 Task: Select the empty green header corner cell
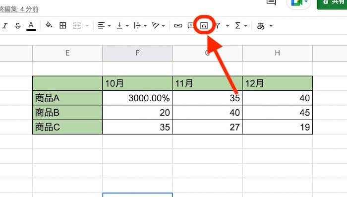tap(67, 83)
